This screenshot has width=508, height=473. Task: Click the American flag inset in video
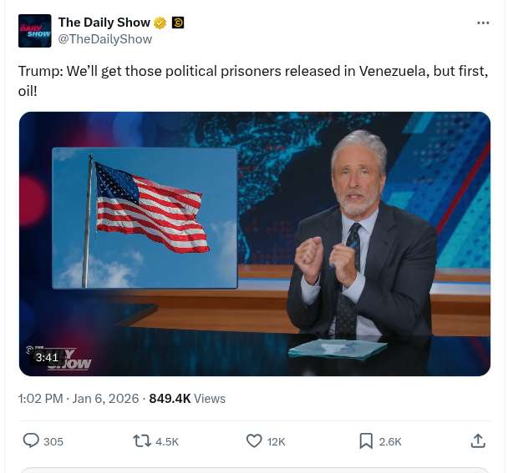pyautogui.click(x=145, y=218)
